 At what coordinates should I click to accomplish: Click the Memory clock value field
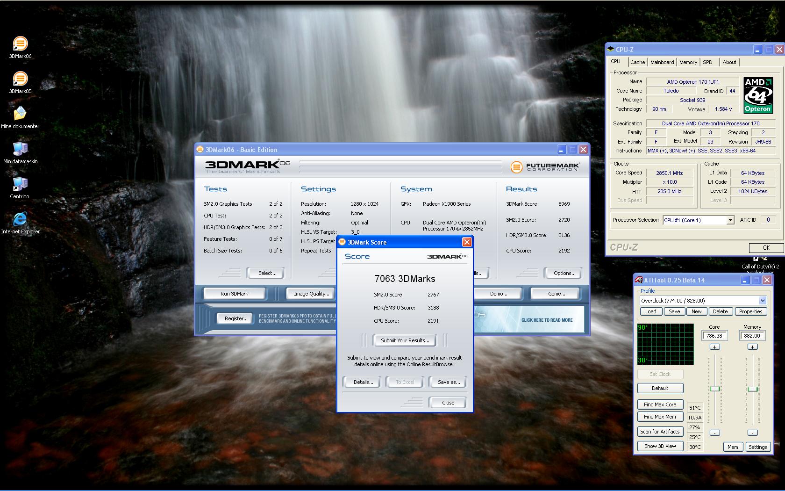coord(752,336)
